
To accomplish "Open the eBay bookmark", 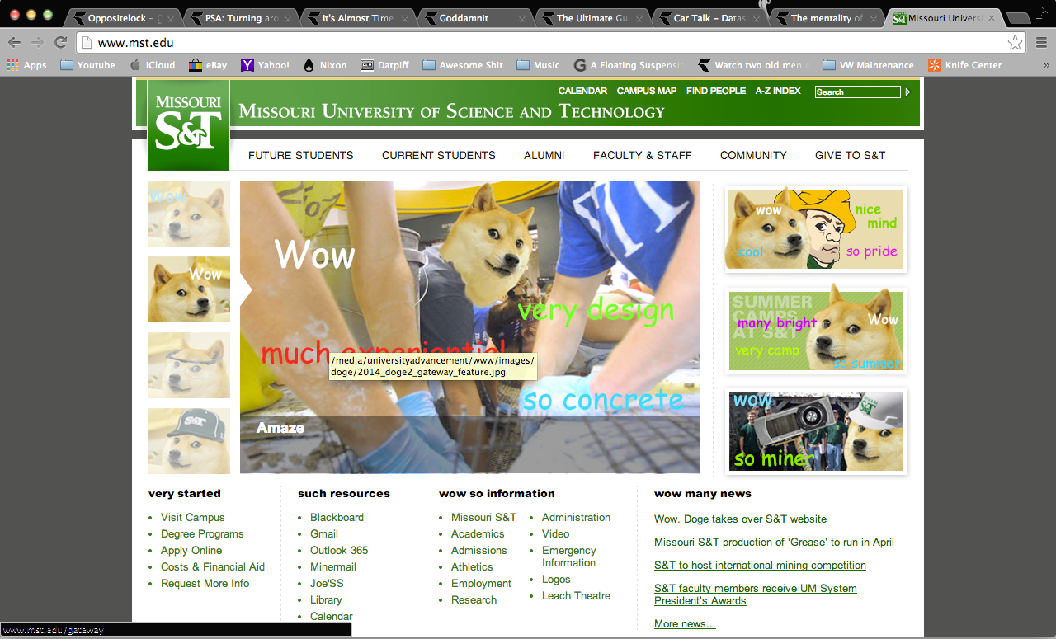I will pos(208,65).
